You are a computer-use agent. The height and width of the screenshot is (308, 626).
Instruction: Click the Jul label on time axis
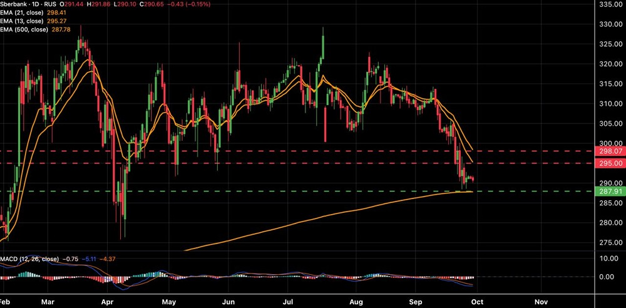click(x=288, y=302)
